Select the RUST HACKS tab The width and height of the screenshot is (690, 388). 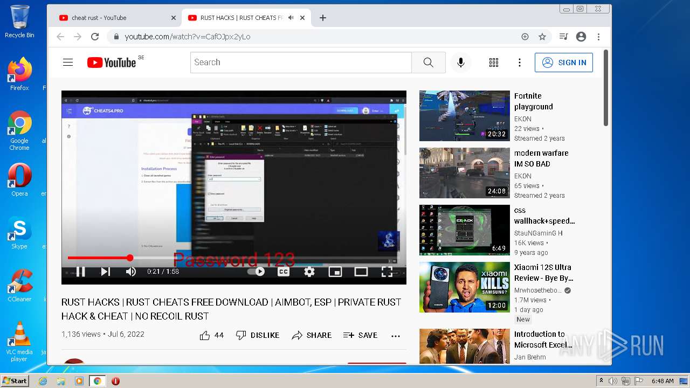[x=241, y=18]
